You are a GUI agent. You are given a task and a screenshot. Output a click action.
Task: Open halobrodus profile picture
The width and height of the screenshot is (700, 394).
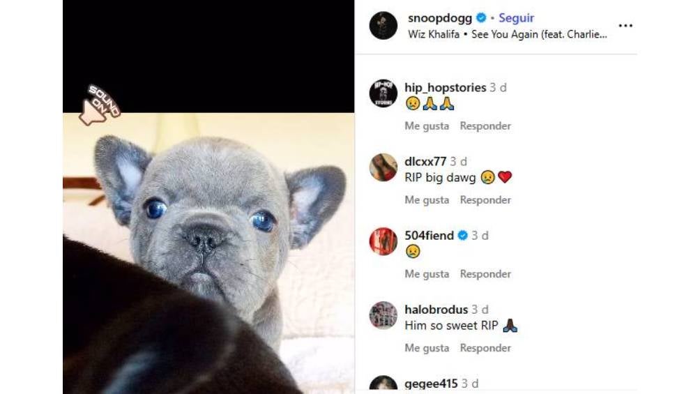[383, 315]
